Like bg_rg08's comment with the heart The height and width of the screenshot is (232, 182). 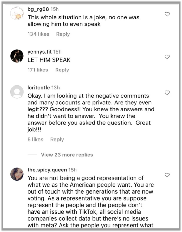[x=167, y=14]
